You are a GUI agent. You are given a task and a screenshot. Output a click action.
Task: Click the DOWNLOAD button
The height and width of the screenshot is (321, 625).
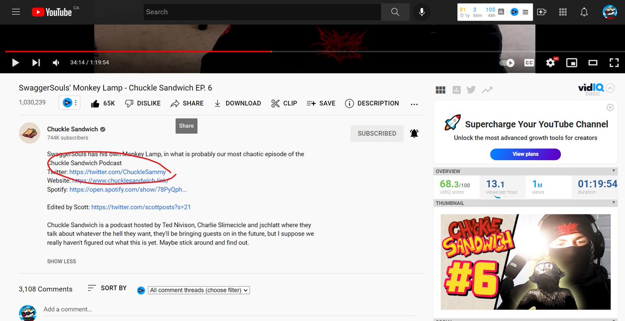pyautogui.click(x=238, y=104)
